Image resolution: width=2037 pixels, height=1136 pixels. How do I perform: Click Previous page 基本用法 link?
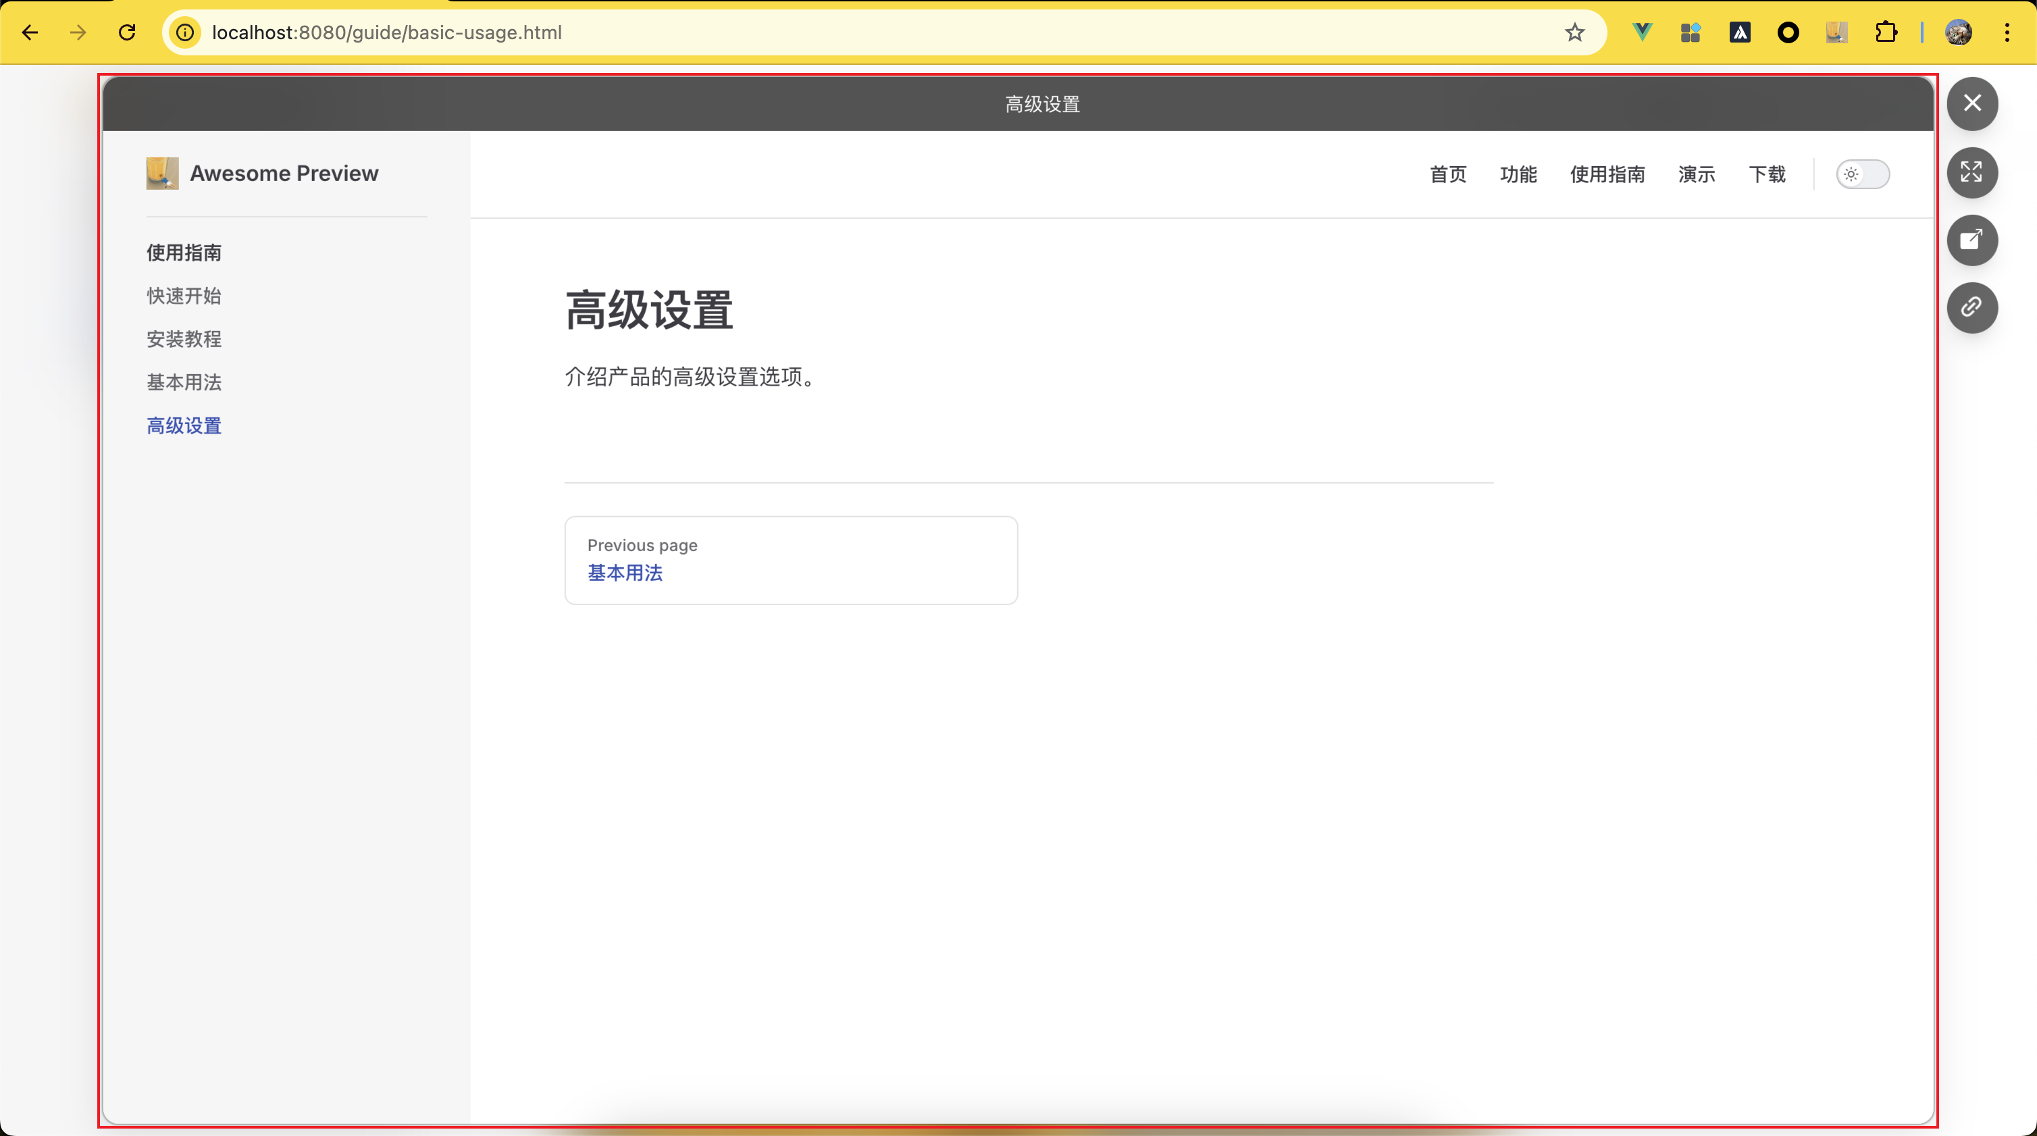(625, 572)
